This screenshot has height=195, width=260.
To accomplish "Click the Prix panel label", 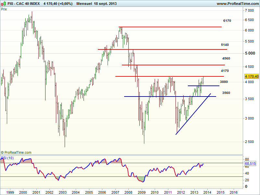I will point(4,9).
